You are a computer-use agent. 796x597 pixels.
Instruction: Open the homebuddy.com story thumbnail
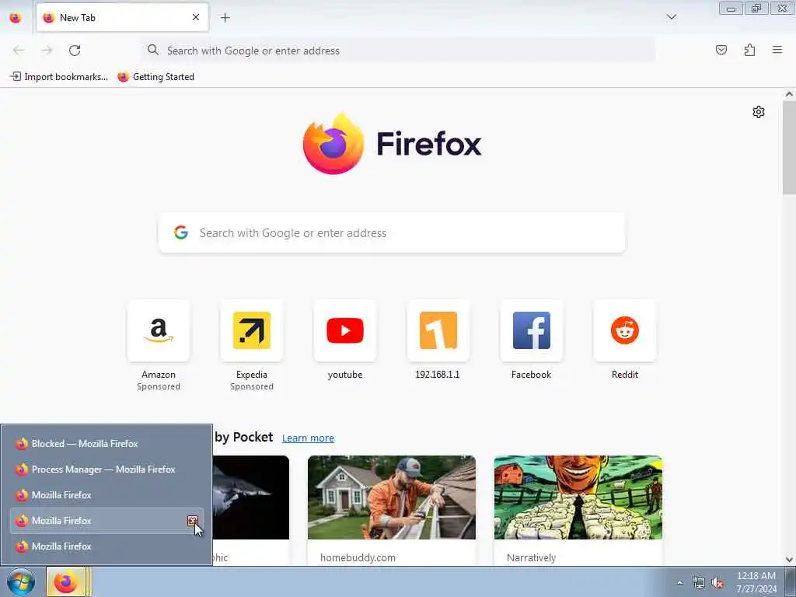tap(392, 497)
